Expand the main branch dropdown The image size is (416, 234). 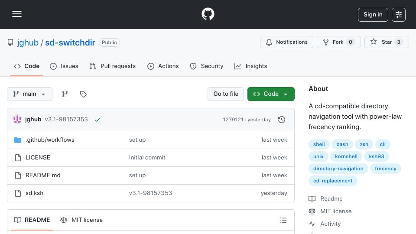30,94
